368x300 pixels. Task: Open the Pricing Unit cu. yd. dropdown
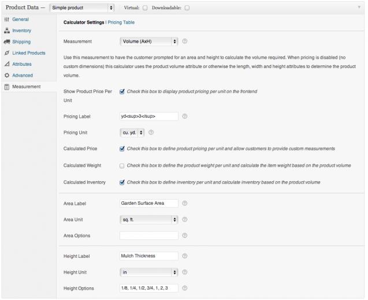(x=132, y=133)
